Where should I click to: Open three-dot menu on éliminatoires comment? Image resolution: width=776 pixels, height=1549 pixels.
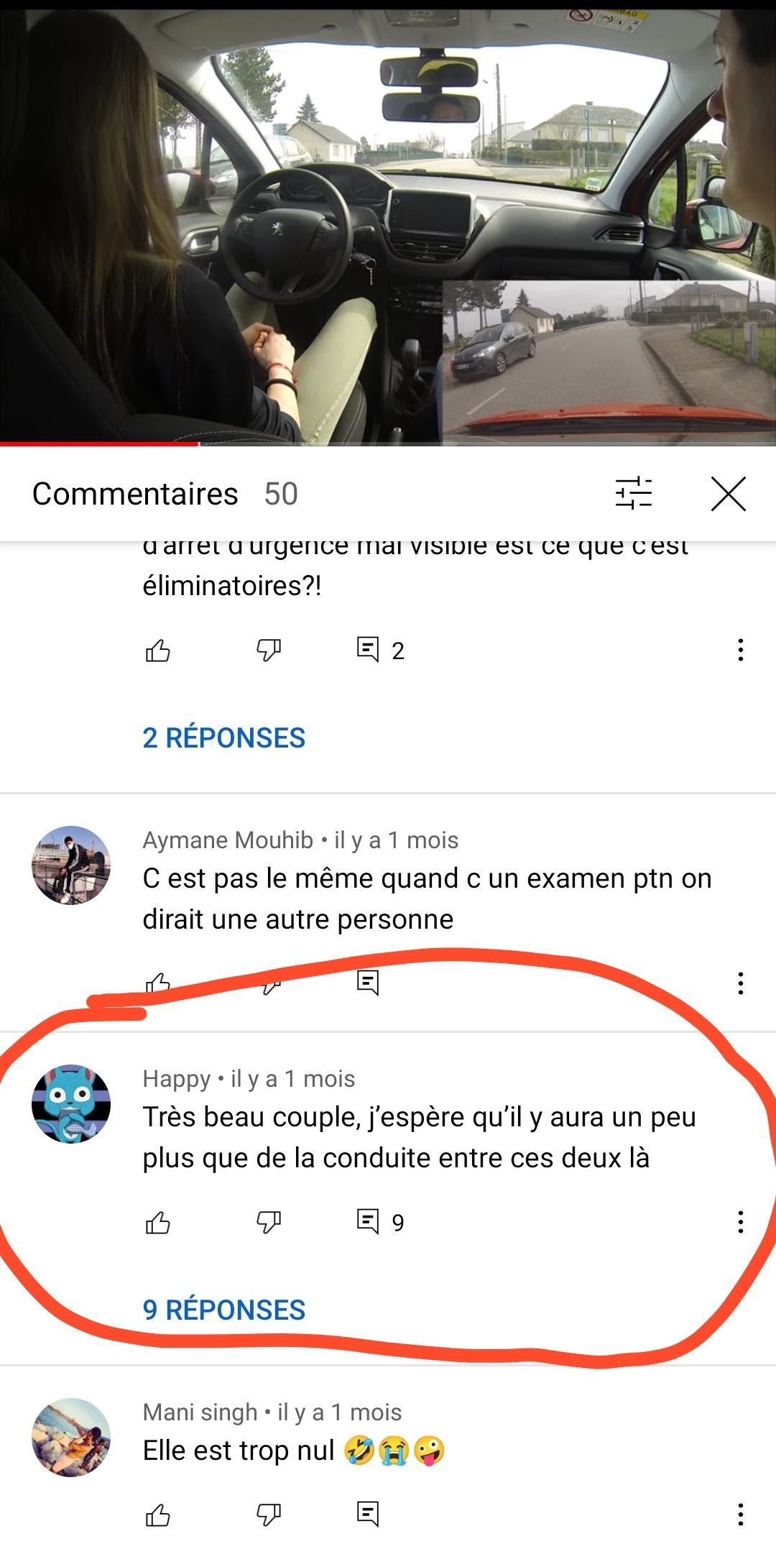click(740, 650)
